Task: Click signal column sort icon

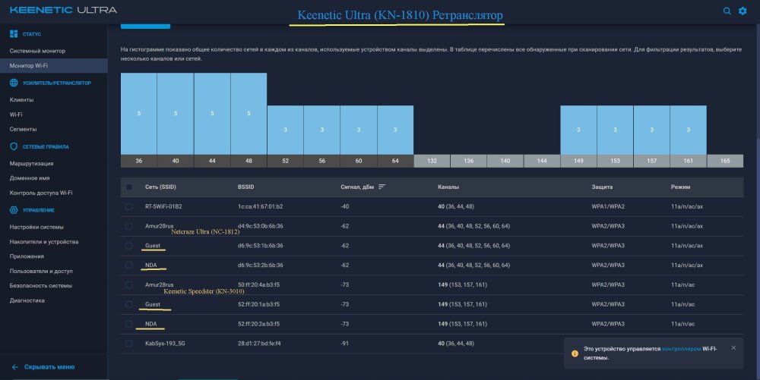Action: (382, 187)
